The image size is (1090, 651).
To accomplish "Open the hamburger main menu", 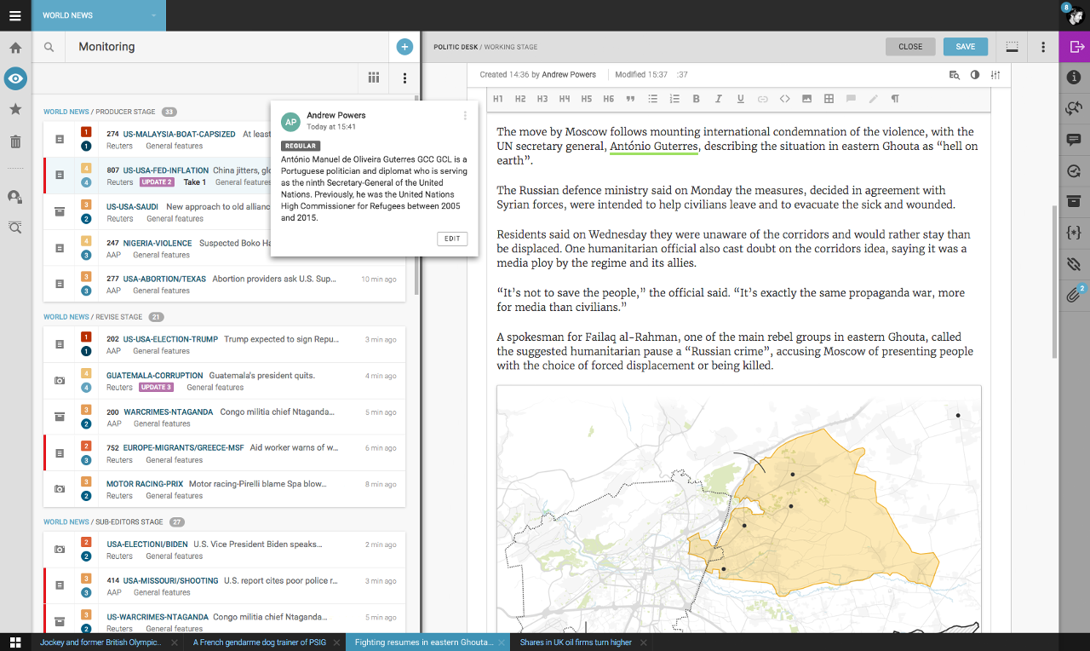I will [15, 16].
